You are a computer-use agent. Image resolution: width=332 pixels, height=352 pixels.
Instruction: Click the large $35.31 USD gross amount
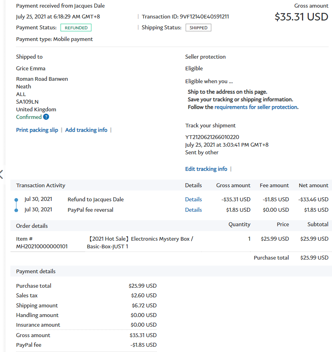click(x=301, y=17)
